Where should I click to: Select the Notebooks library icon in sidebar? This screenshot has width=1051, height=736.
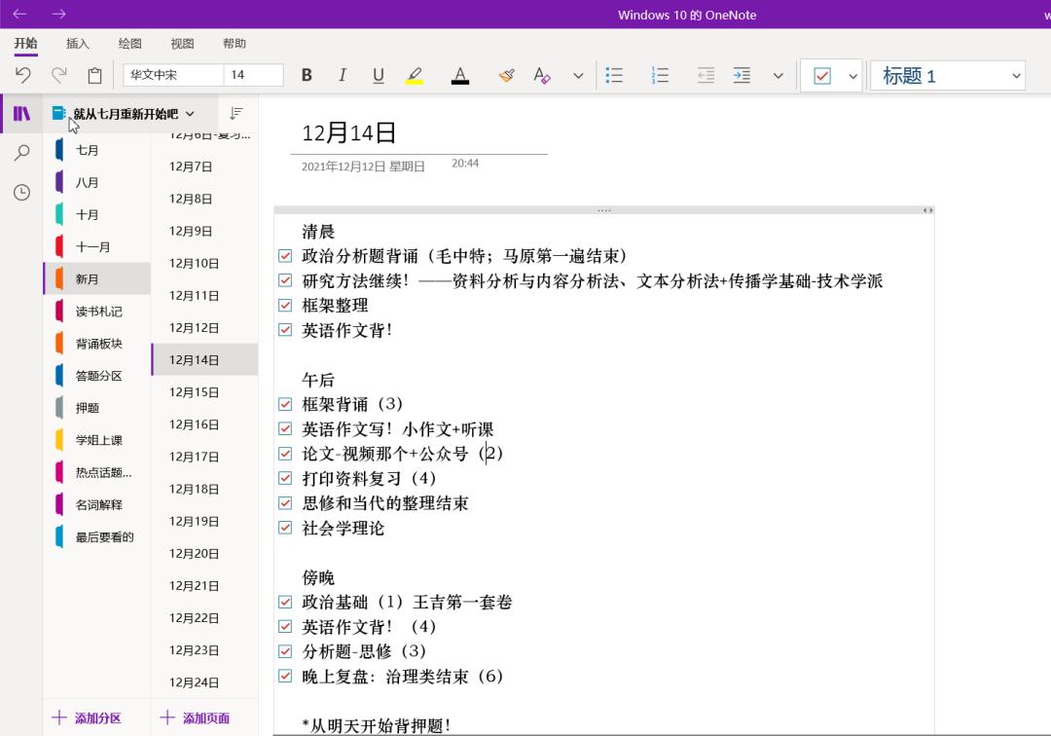(21, 113)
